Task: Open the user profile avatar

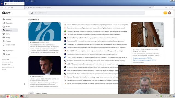Action: tap(170, 13)
